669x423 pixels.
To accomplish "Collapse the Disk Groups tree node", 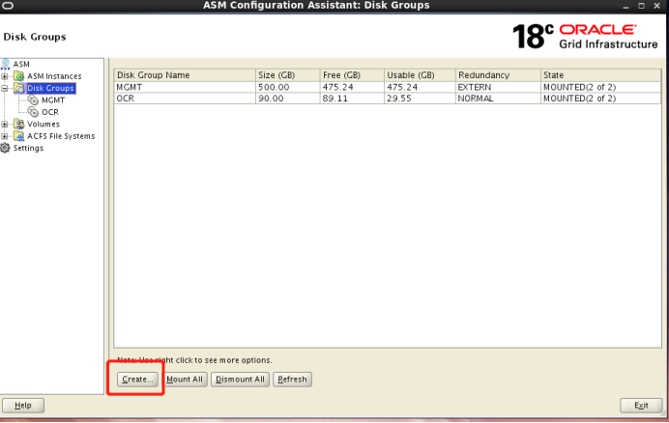I will [x=5, y=89].
